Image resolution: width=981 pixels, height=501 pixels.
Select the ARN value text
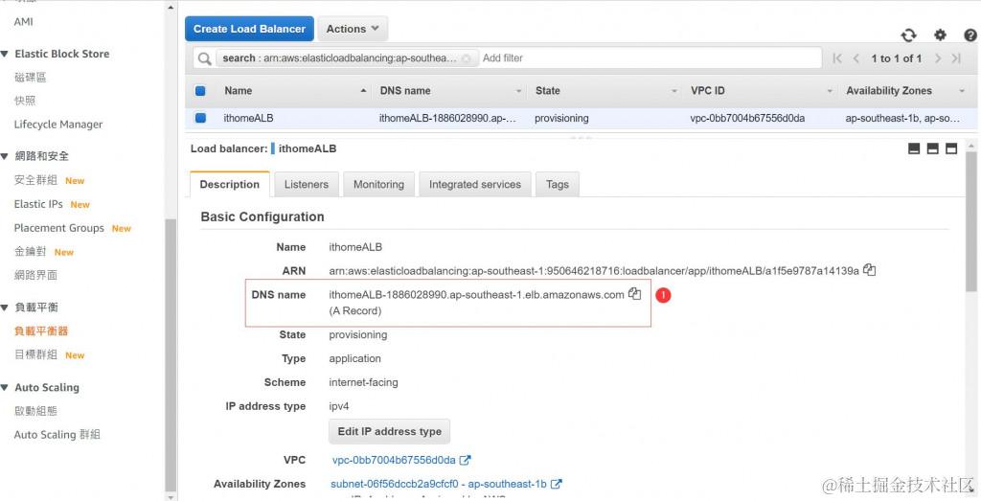pos(594,271)
